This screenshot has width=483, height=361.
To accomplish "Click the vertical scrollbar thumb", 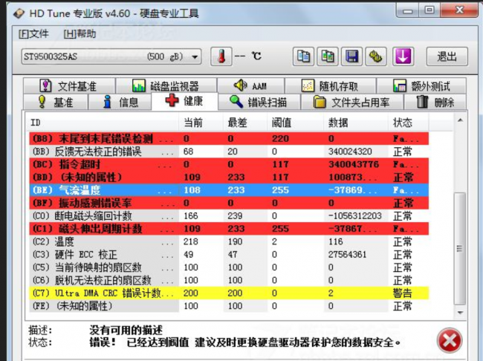I will tap(460, 248).
